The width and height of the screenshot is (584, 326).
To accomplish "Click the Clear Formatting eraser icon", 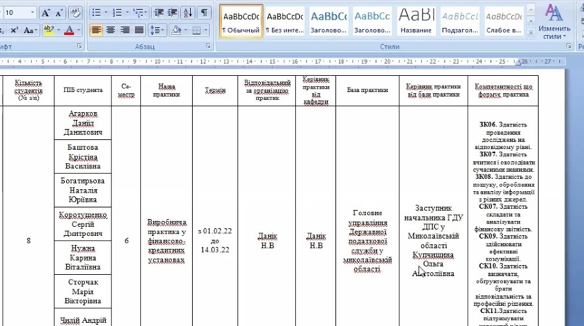I will click(75, 13).
